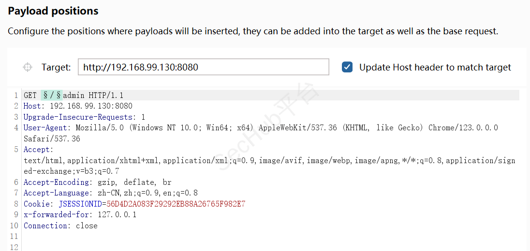This screenshot has height=251, width=530.
Task: Click the Upgrade-Insecure-Requests header line
Action: 84,117
